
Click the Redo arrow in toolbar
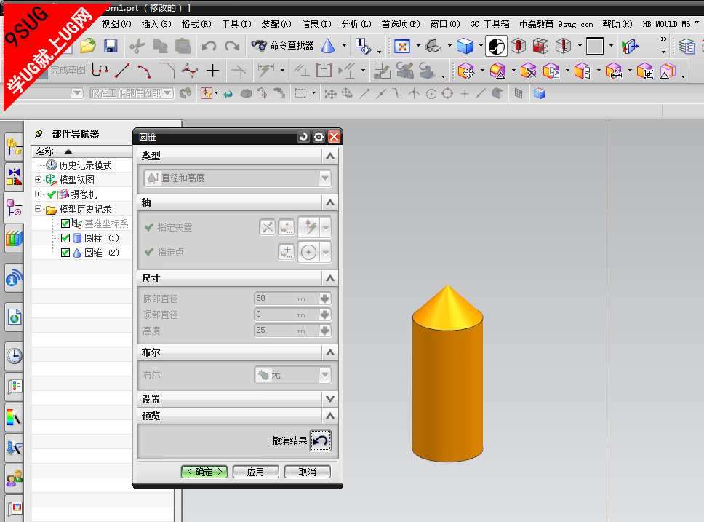coord(232,46)
